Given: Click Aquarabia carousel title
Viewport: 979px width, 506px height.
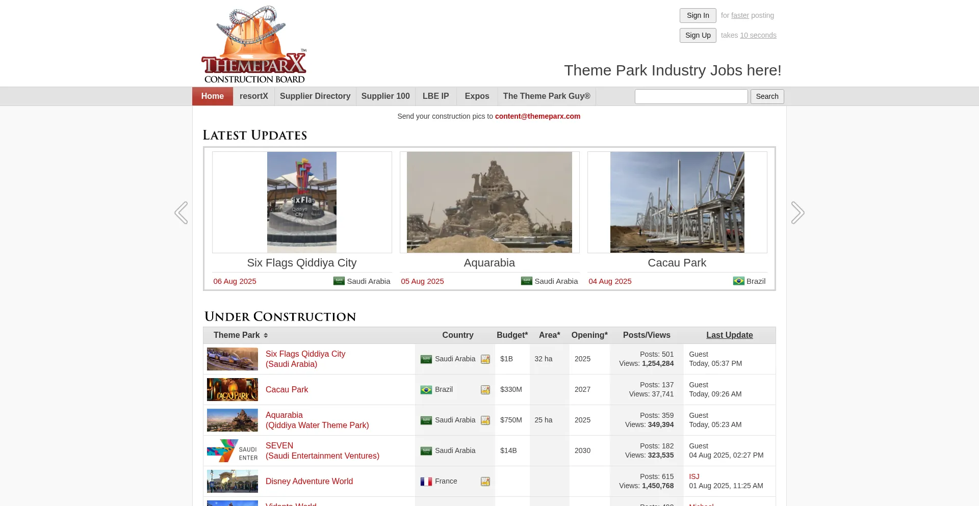Looking at the screenshot, I should [x=489, y=263].
